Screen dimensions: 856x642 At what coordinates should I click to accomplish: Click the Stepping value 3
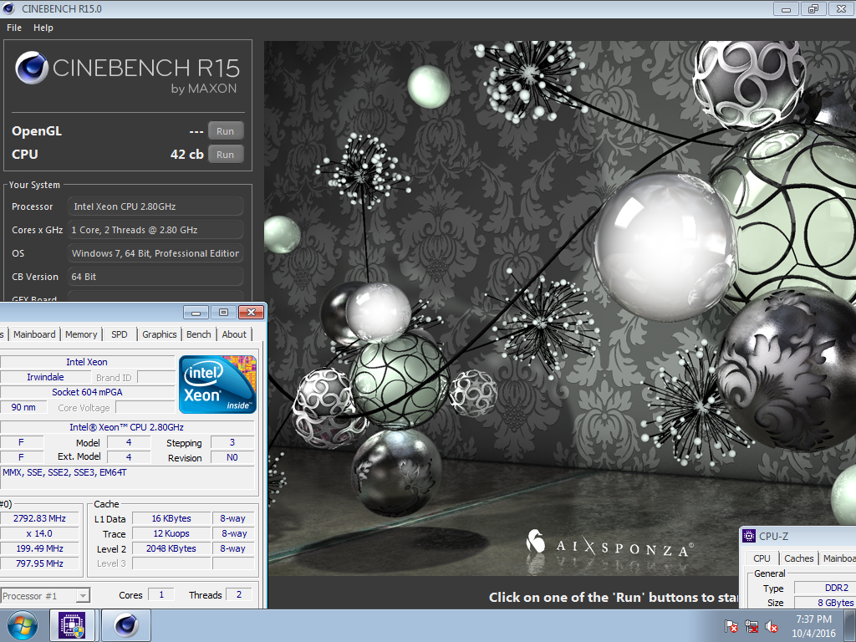tap(232, 443)
